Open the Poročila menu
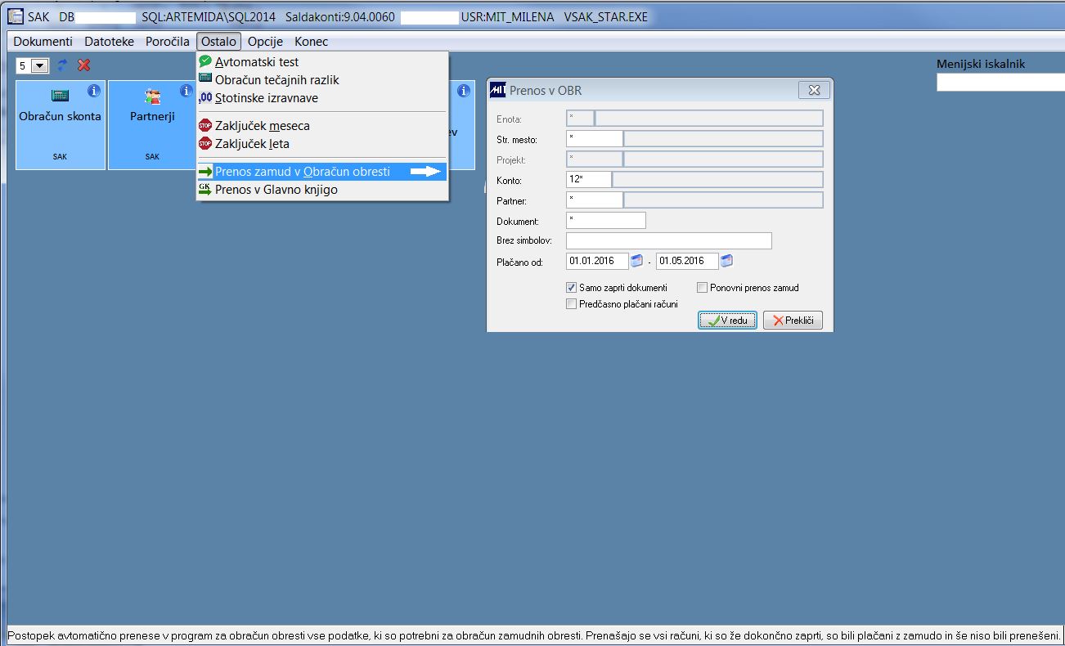 click(x=168, y=42)
